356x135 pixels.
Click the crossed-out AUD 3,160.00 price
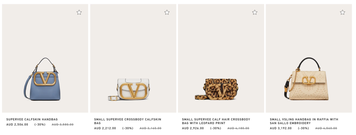[151, 128]
